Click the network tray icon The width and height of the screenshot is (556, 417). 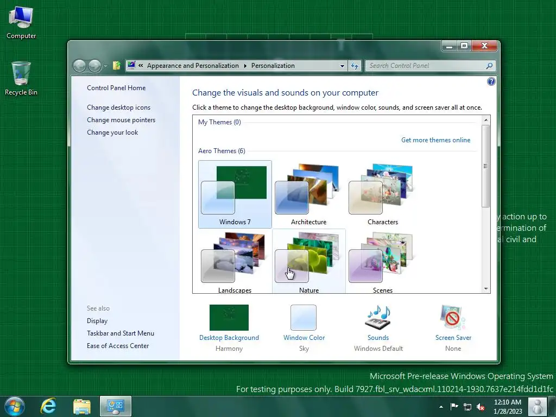467,407
